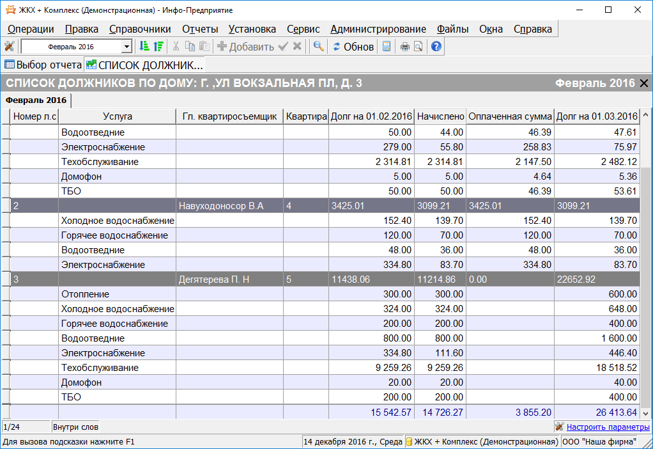Viewport: 653px width, 449px height.
Task: Sort descending with the toolbar sort icon
Action: (158, 46)
